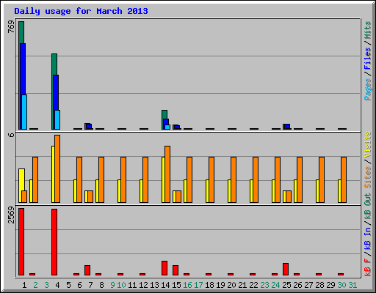The height and width of the screenshot is (293, 376).
Task: Click the green day label 10
Action: pyautogui.click(x=121, y=285)
